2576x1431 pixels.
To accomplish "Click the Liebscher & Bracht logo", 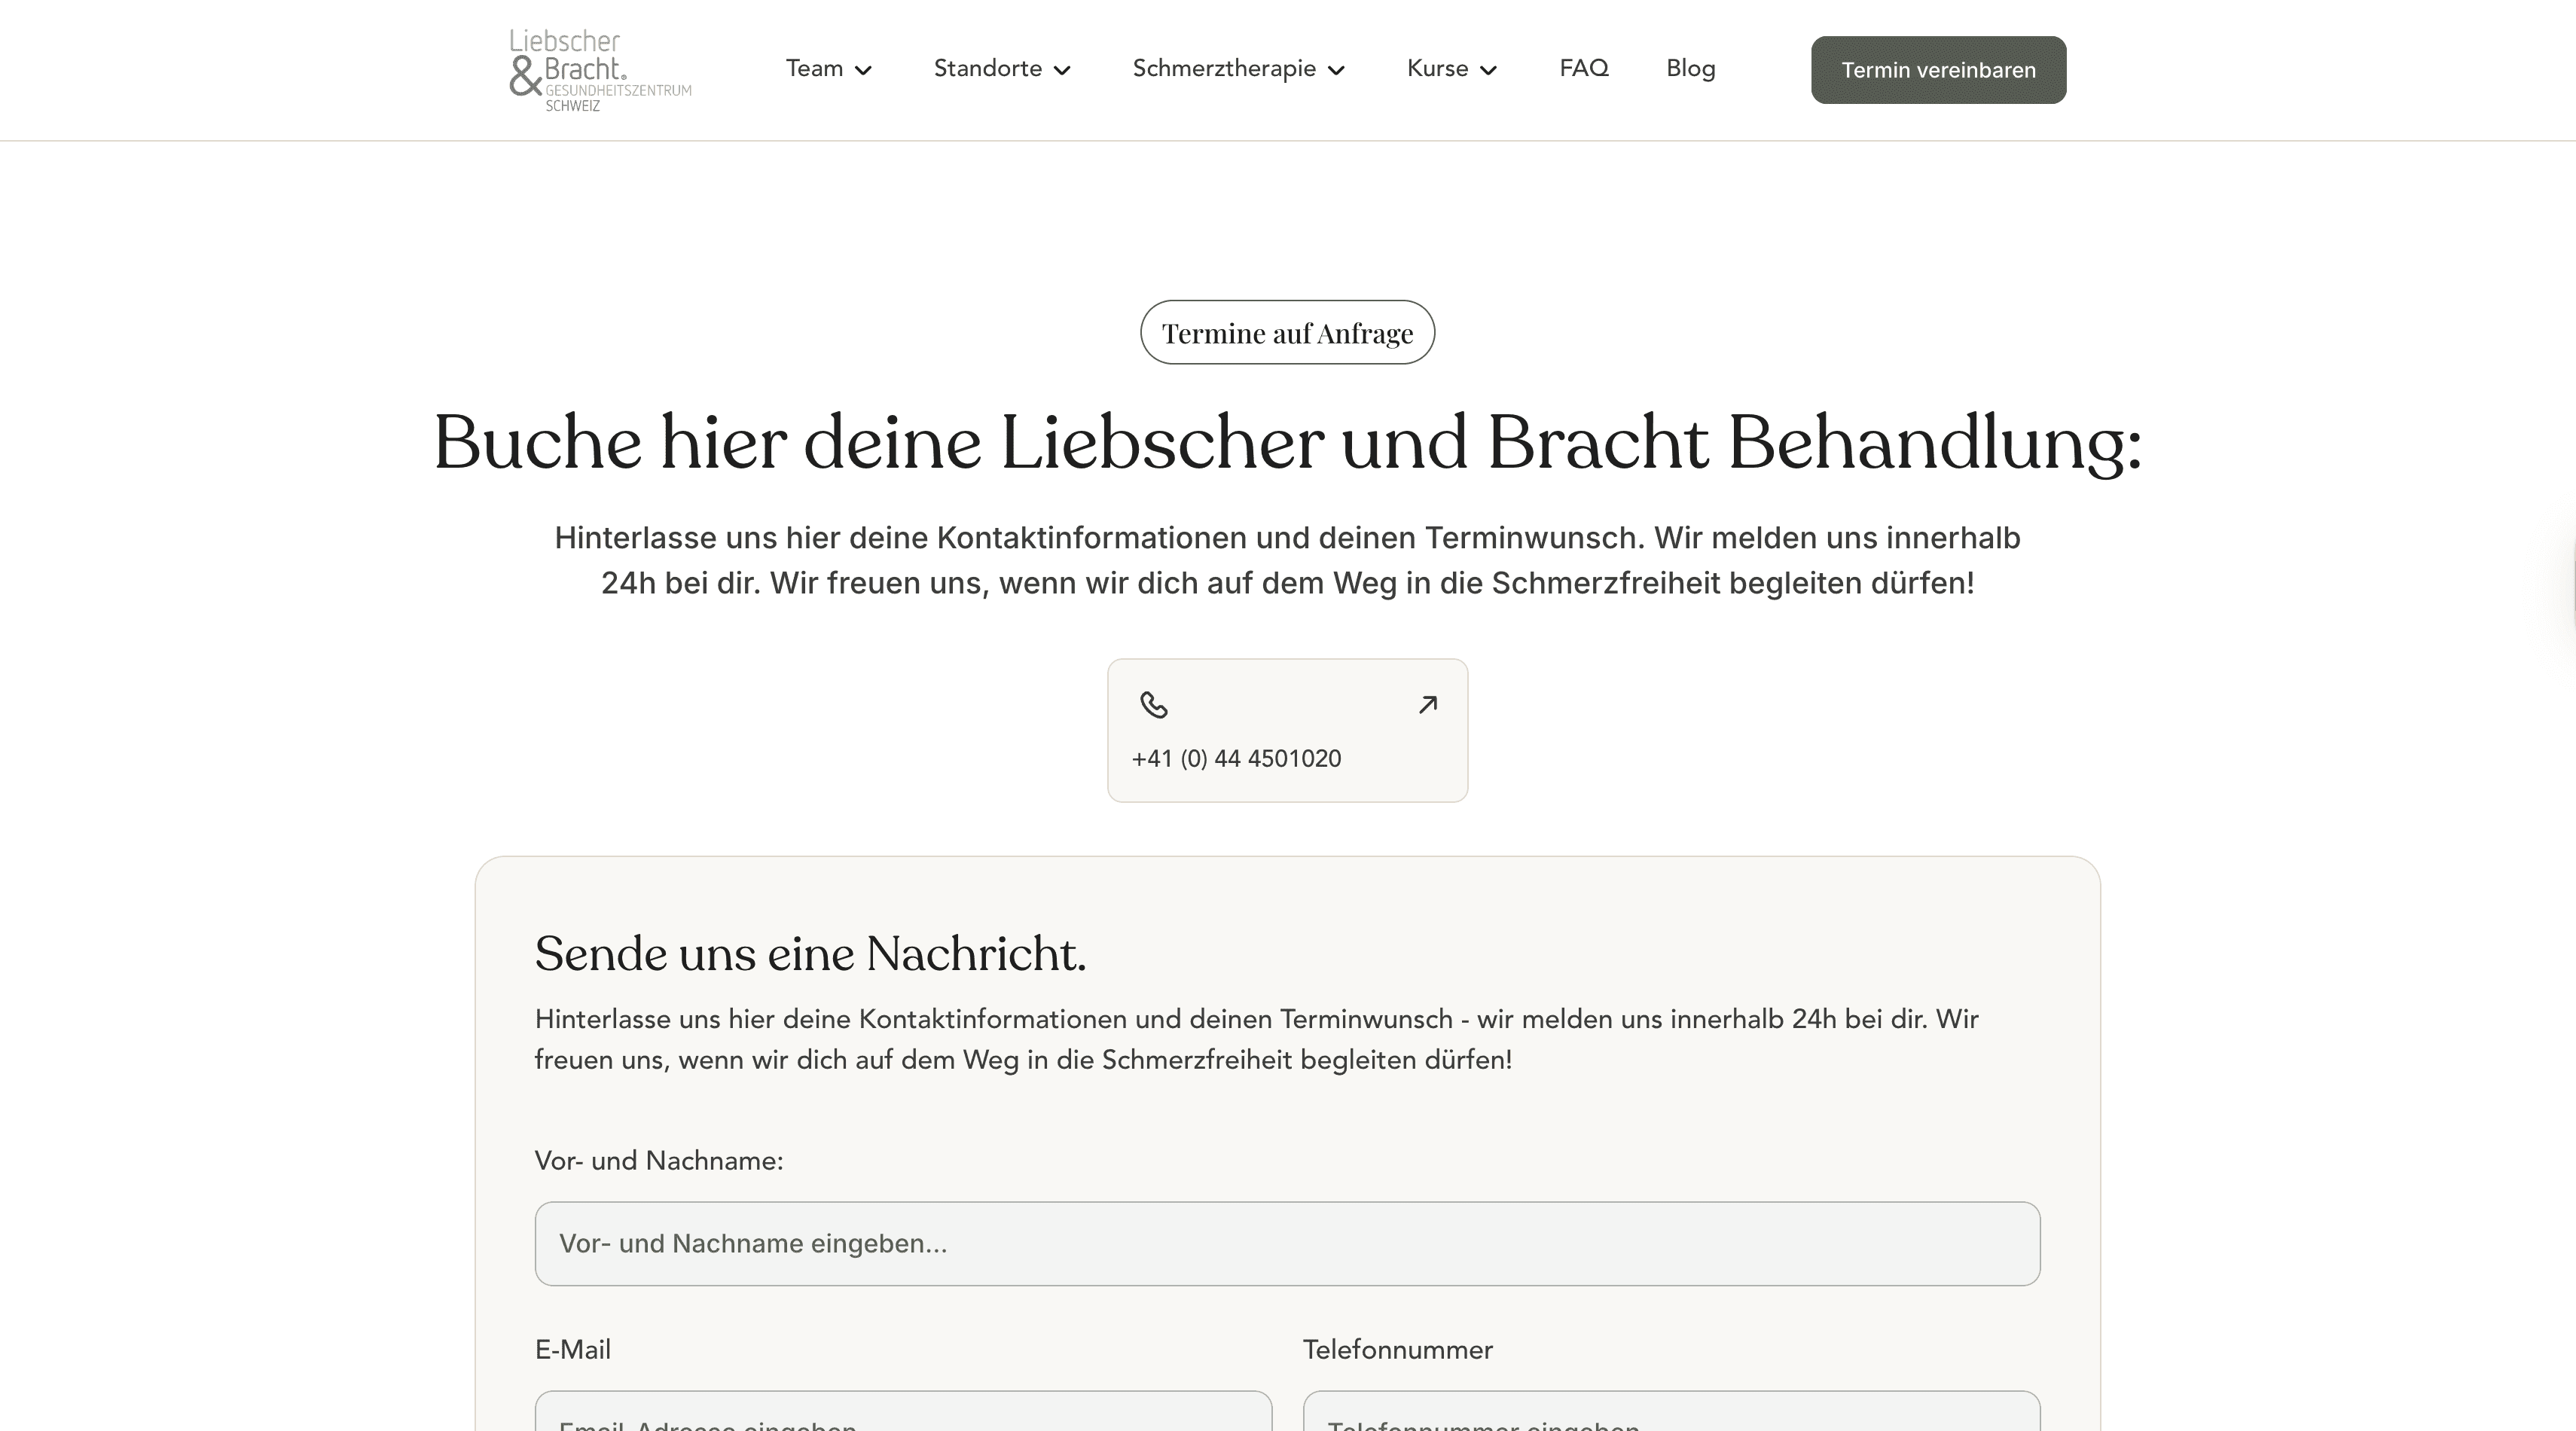I will tap(599, 70).
